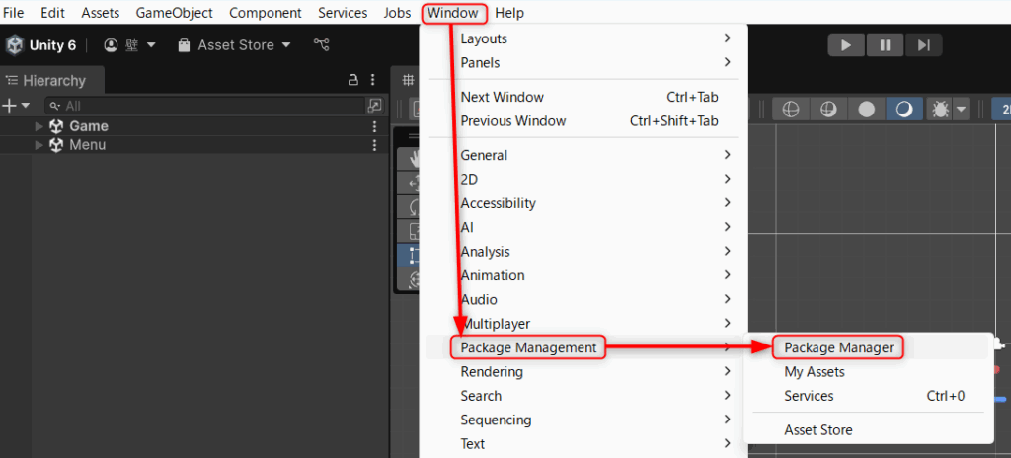Open the version control branch icon
Screen dimensions: 1011x458
(321, 44)
